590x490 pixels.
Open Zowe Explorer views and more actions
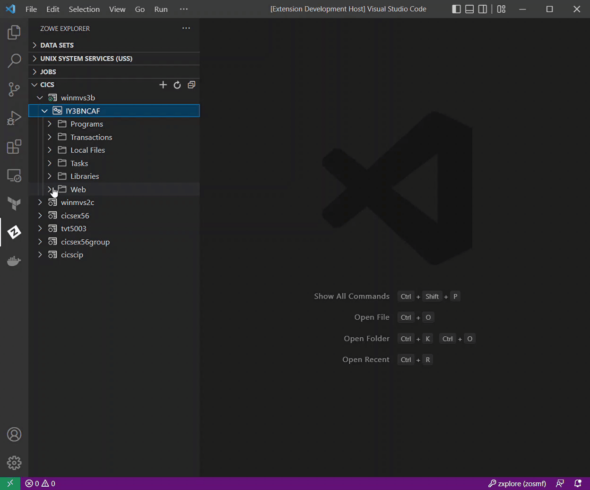pyautogui.click(x=186, y=28)
